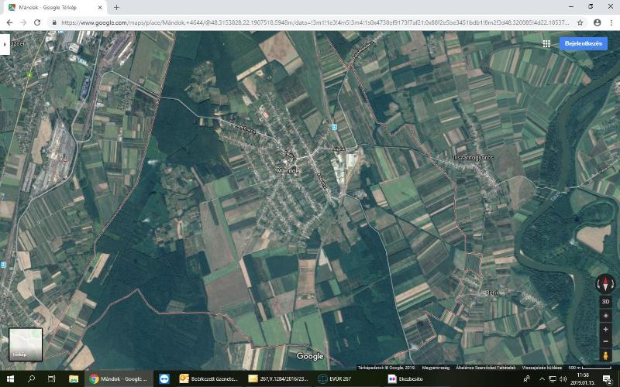The height and width of the screenshot is (387, 620).
Task: Click the Bejelentkezés sign-in button
Action: tap(584, 44)
